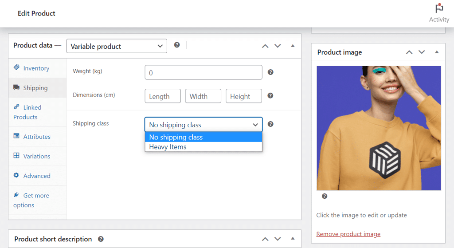Move Product short description panel down
The height and width of the screenshot is (248, 454).
pyautogui.click(x=278, y=239)
